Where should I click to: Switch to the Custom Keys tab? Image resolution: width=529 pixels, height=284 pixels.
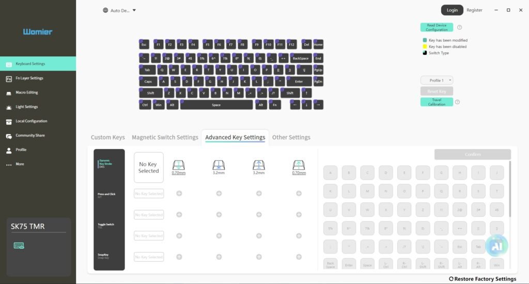(x=107, y=137)
